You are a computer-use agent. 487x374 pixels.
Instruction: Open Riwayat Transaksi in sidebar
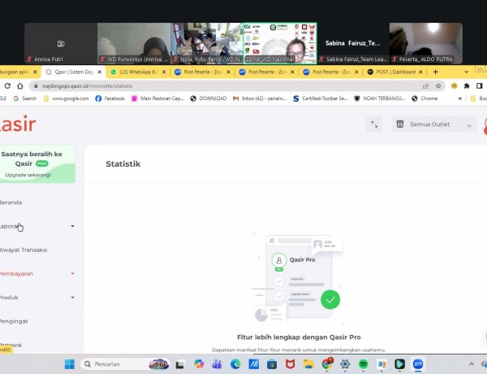tap(24, 250)
